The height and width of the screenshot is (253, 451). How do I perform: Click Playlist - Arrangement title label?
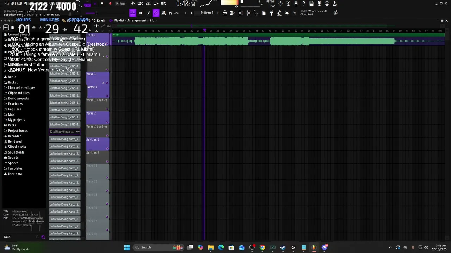tap(130, 20)
